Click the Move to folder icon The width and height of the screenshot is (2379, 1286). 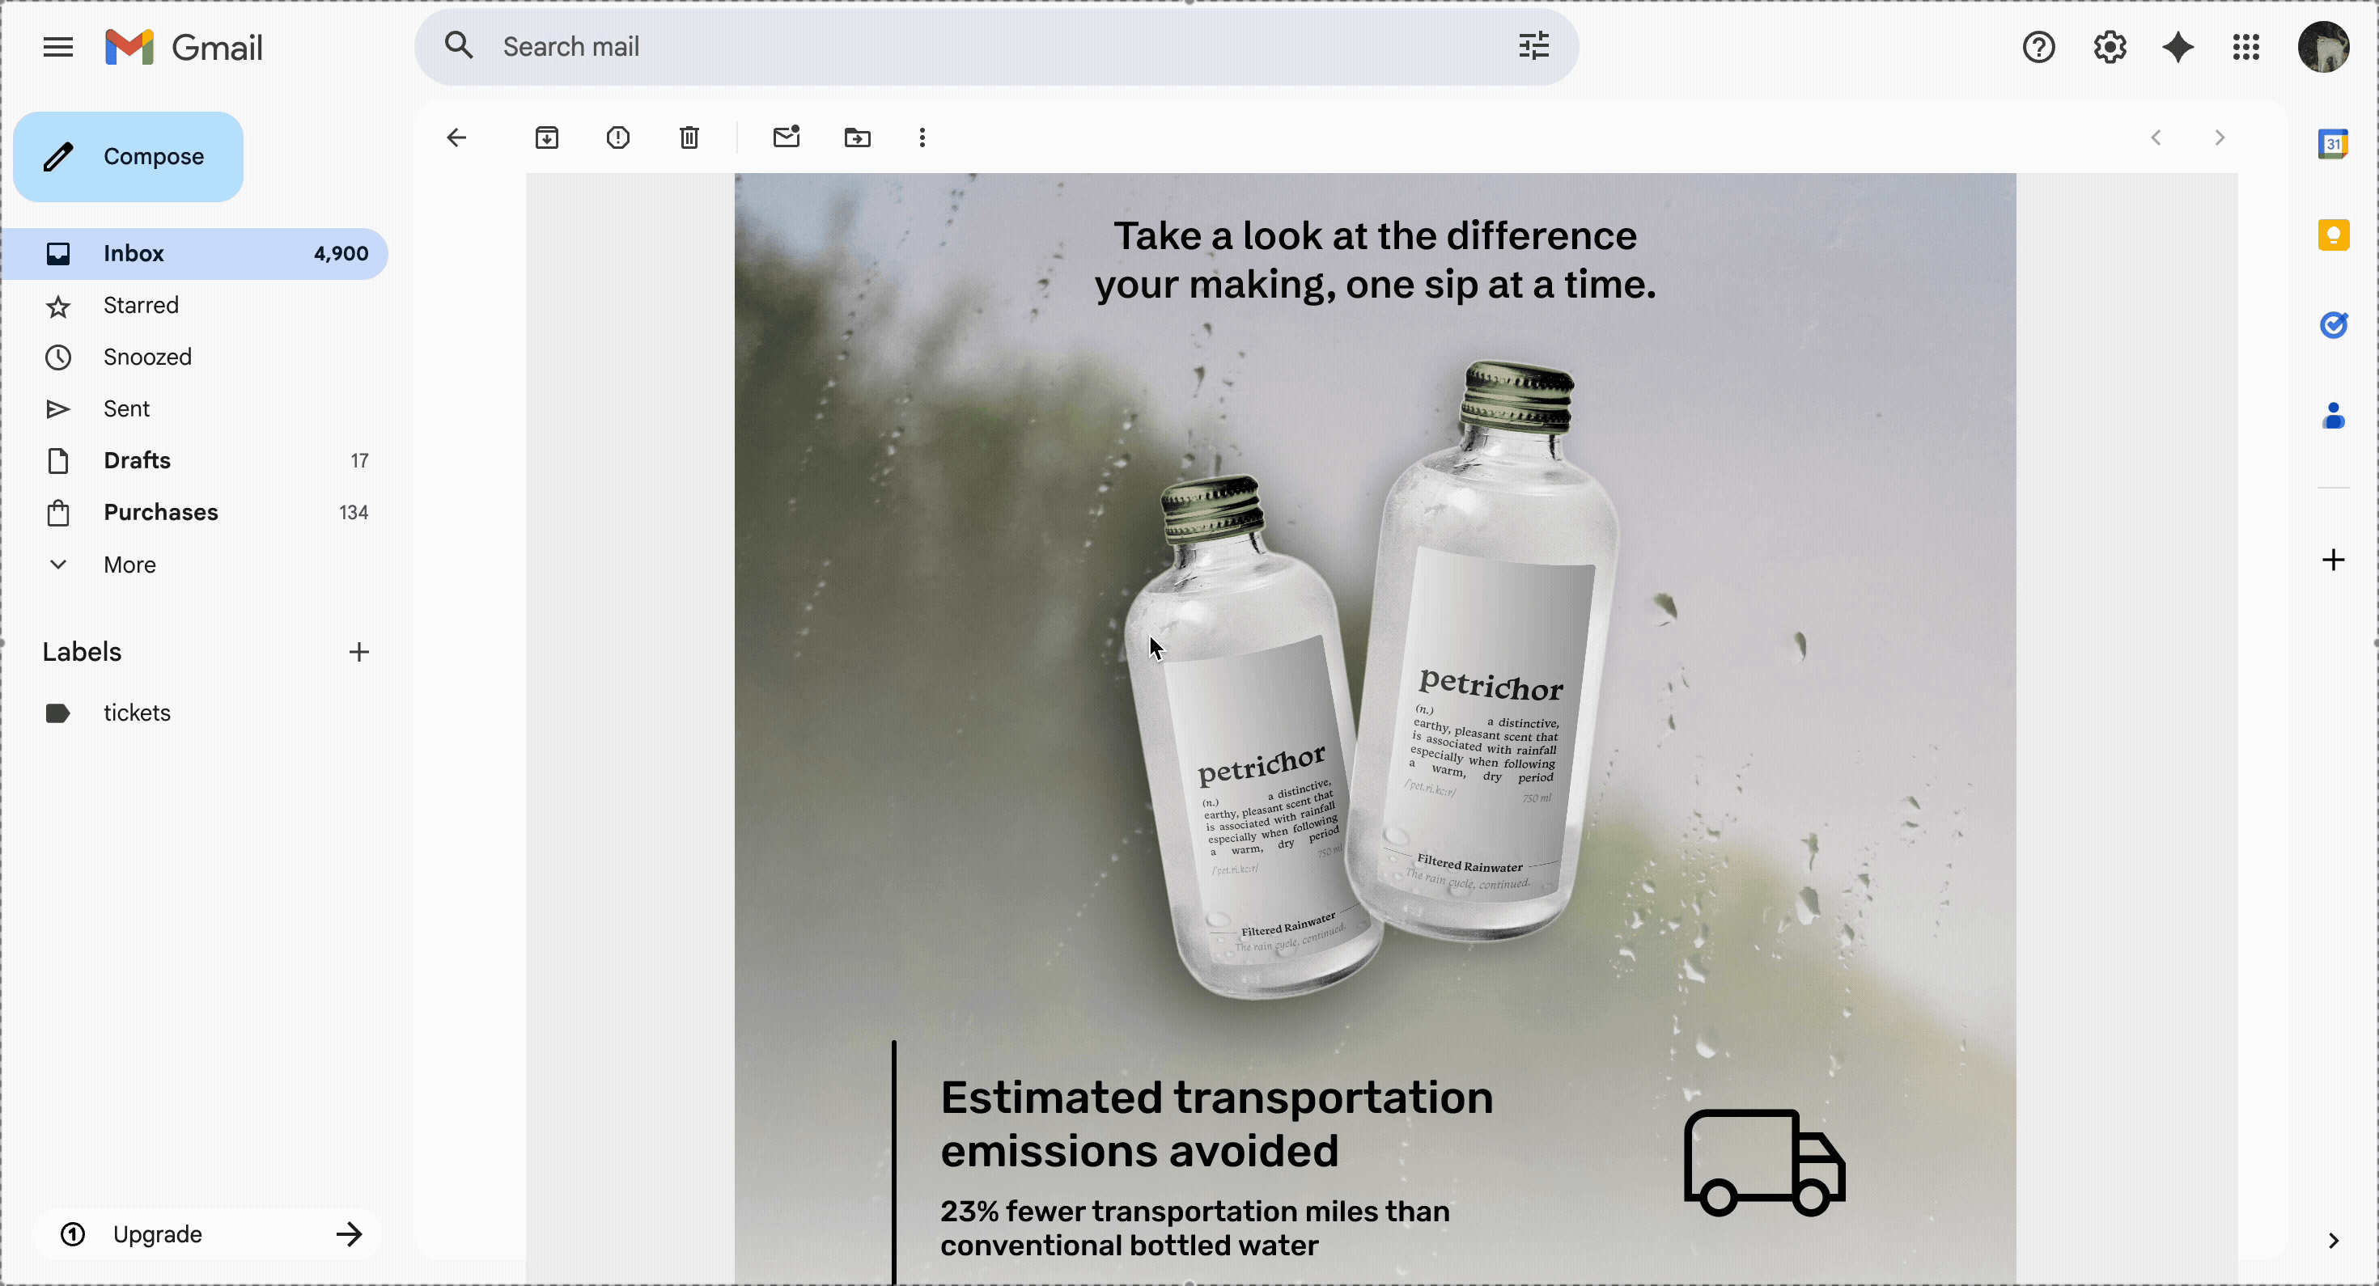(857, 137)
